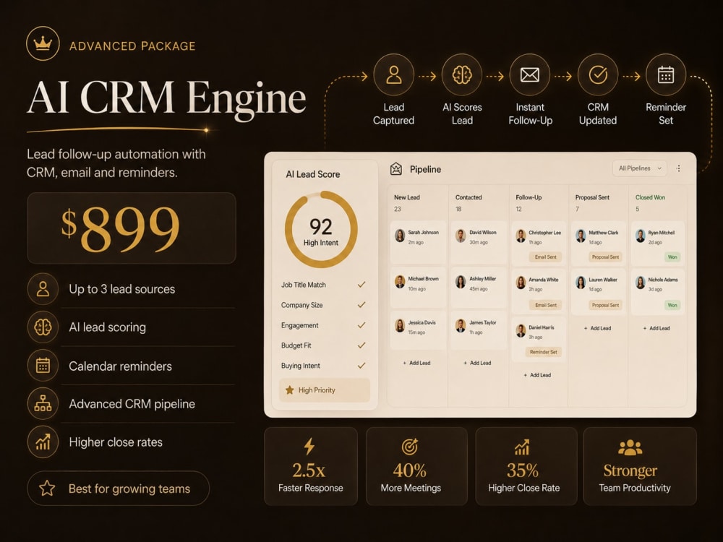Open James Taylor lead card
This screenshot has height=542, width=723.
tap(479, 330)
